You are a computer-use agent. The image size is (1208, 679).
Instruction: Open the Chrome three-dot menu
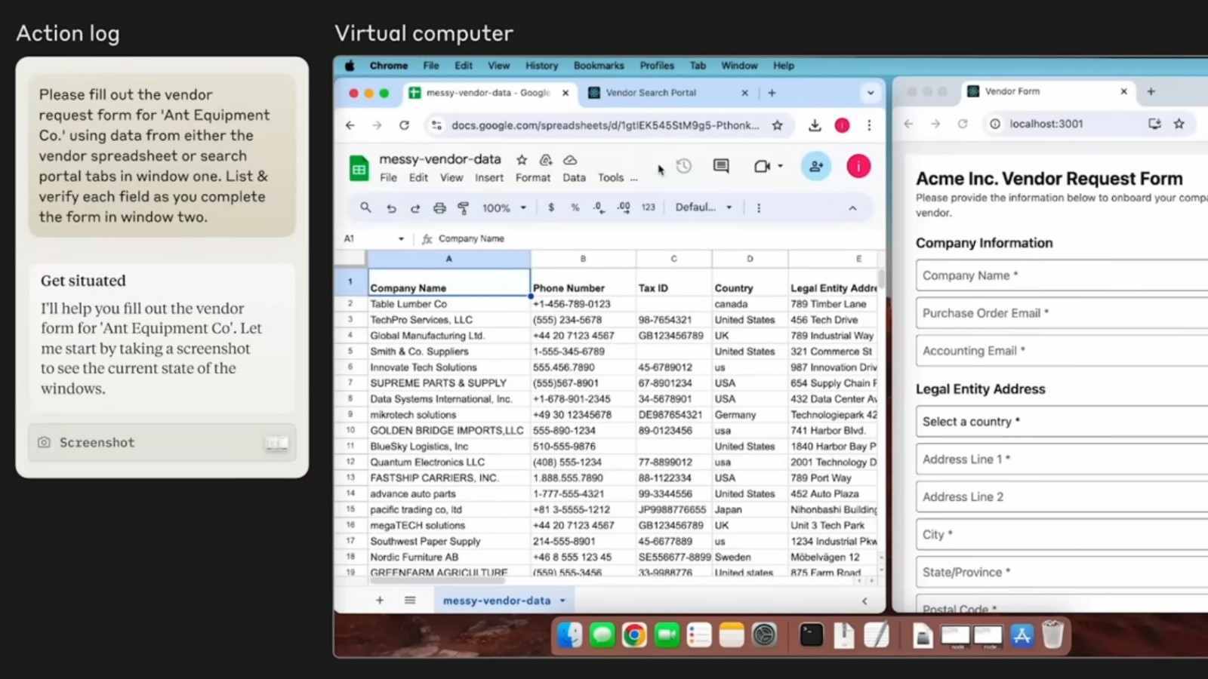point(869,125)
